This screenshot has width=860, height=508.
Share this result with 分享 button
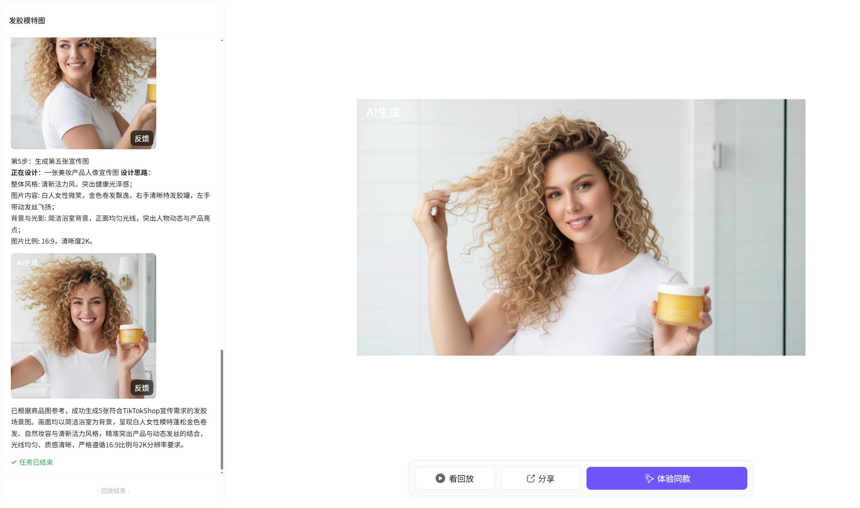point(540,478)
